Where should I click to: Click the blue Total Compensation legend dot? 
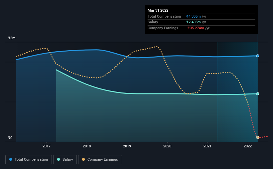coord(11,159)
